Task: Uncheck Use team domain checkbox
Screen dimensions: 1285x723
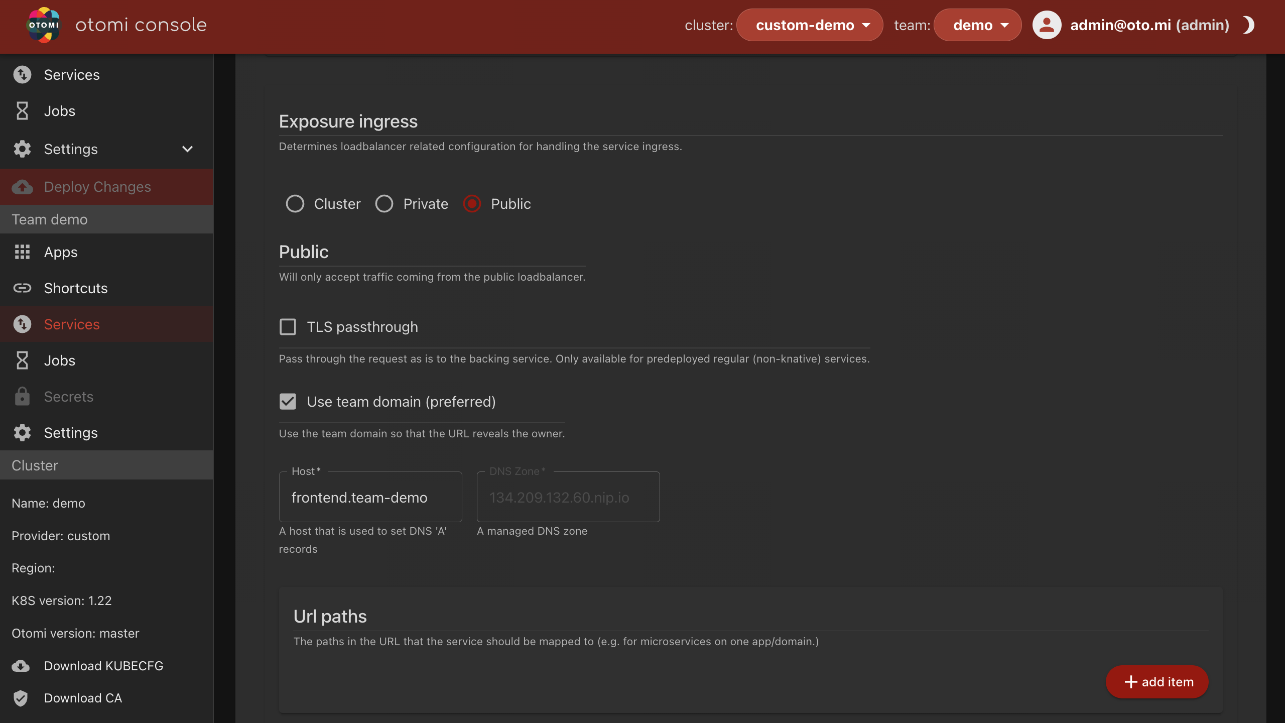Action: [288, 402]
